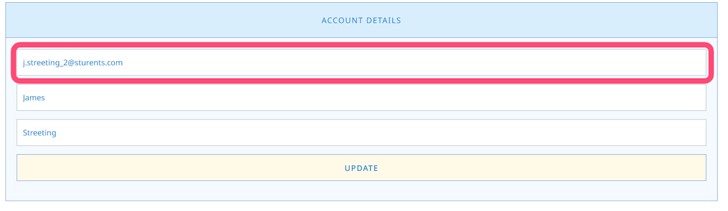
Task: Click the ACCOUNT DETAILS title text
Action: (x=361, y=20)
